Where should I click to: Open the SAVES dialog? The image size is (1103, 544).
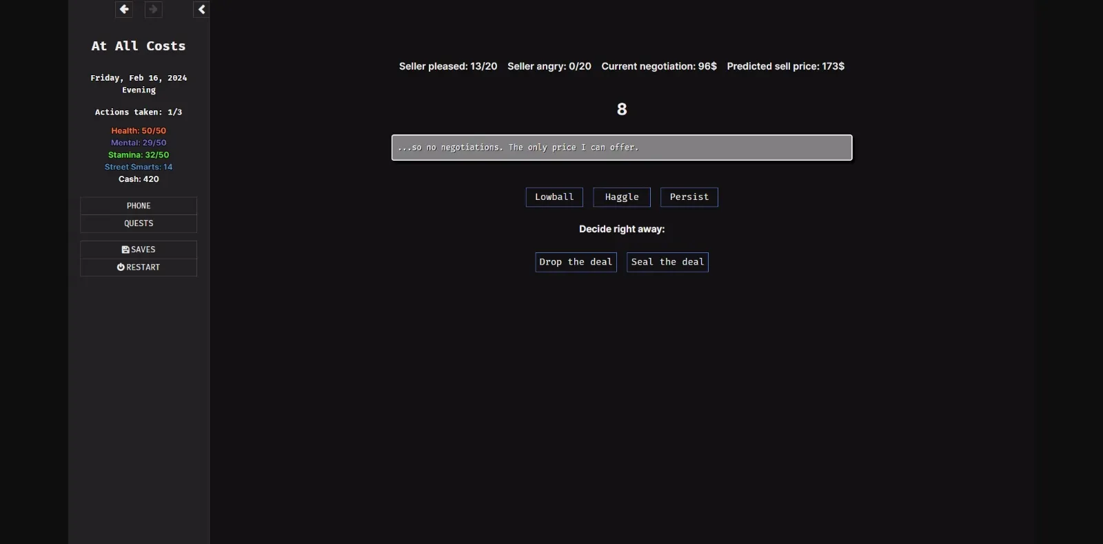pos(139,250)
